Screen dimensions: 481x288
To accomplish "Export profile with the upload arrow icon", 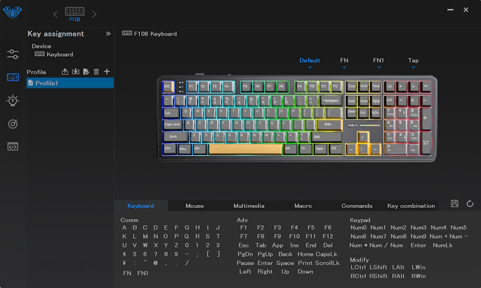I will click(x=65, y=72).
